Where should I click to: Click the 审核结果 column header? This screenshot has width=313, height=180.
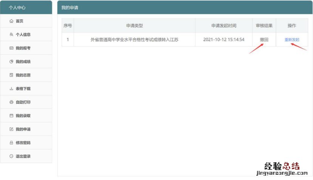264,26
